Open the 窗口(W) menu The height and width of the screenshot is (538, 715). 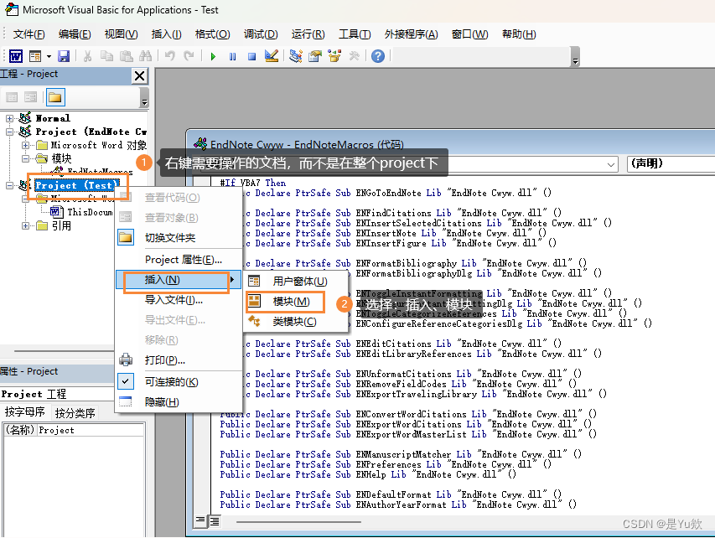click(469, 34)
